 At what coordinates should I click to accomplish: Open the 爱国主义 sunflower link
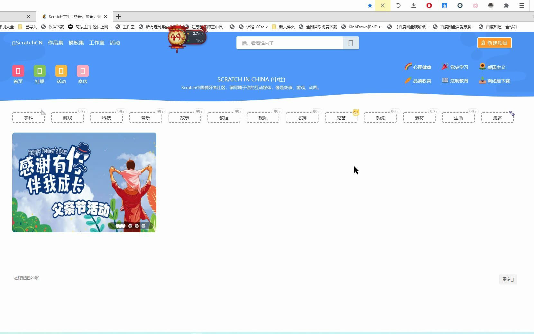[x=492, y=67]
